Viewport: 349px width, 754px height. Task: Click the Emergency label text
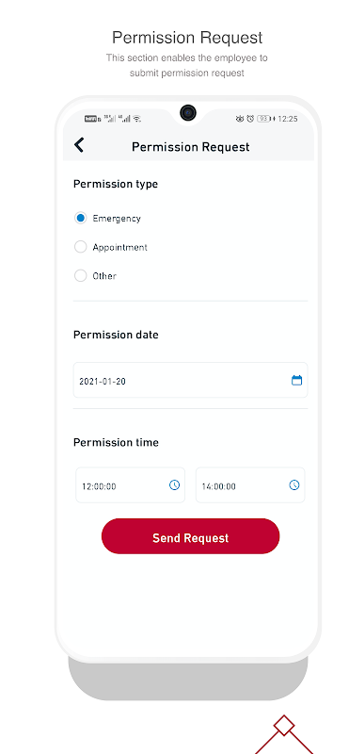tap(117, 219)
